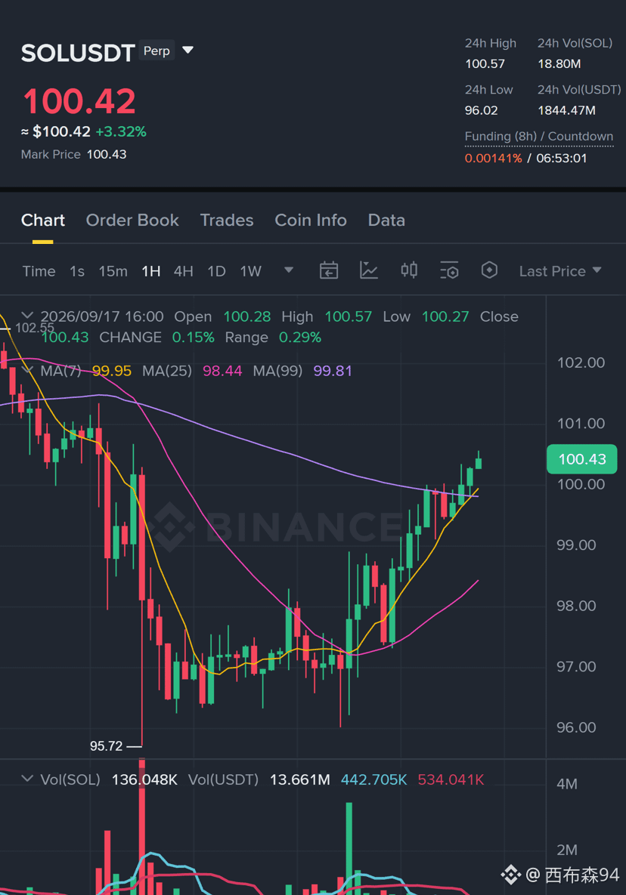Open the chart display settings icon
This screenshot has width=626, height=895.
point(450,270)
